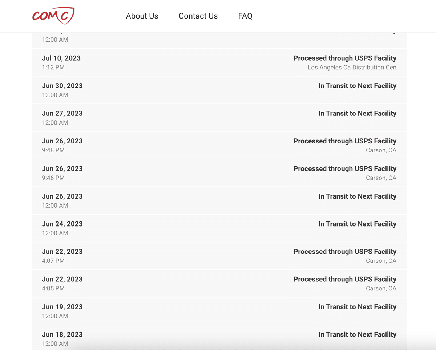Select the Jun 24, 2023 date
Screen dimensions: 436x350
(62, 224)
